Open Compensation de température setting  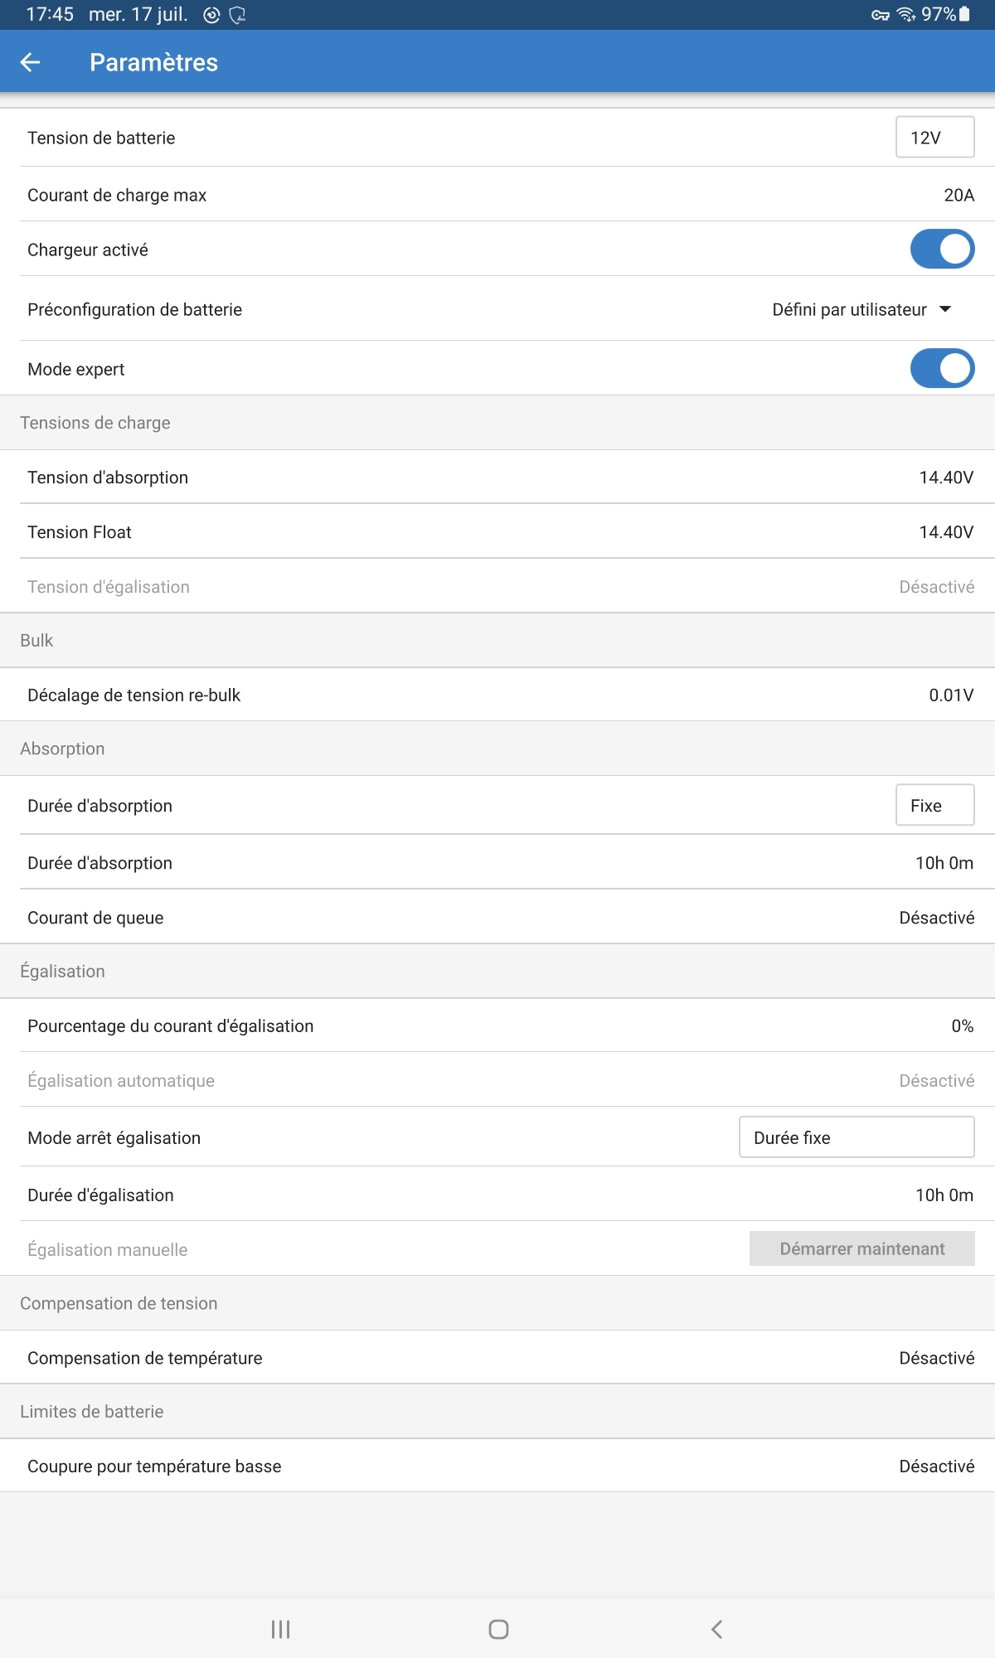[936, 1358]
